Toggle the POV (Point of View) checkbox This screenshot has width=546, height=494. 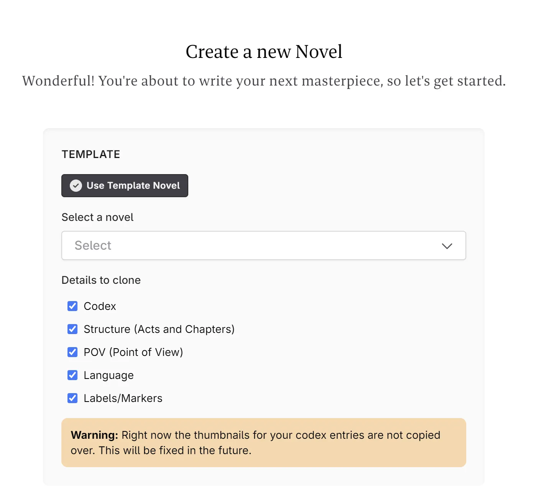tap(72, 352)
